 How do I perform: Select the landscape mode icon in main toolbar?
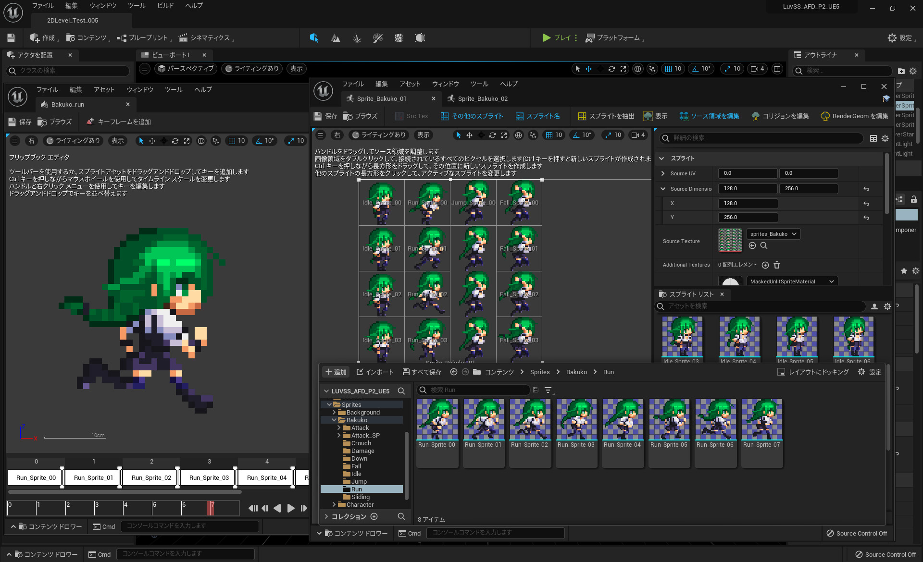click(336, 38)
